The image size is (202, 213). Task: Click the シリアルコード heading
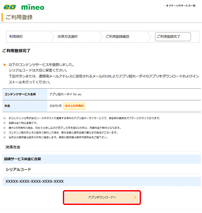click(x=18, y=170)
